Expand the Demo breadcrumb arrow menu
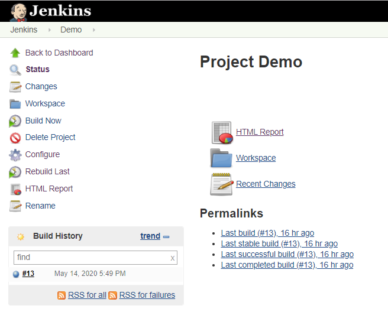The image size is (388, 325). pos(94,30)
